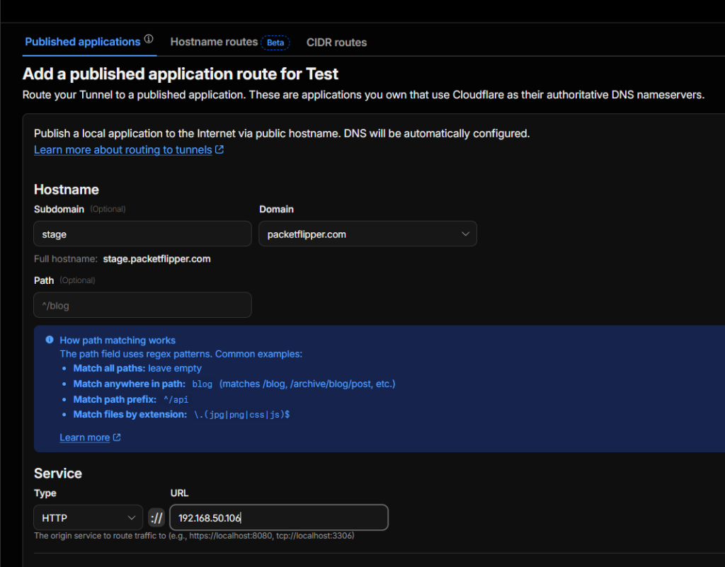Expand the Domain dropdown chevron
The width and height of the screenshot is (725, 567).
(466, 234)
